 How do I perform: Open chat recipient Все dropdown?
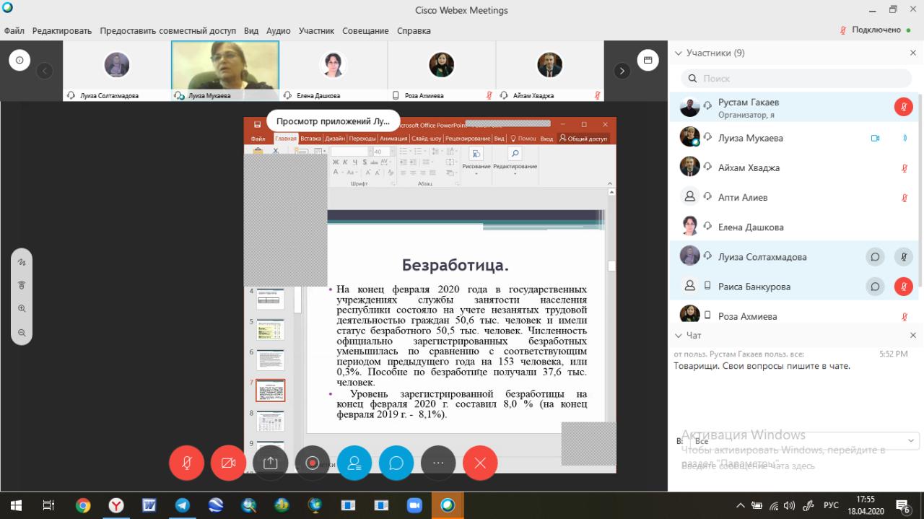pyautogui.click(x=803, y=440)
